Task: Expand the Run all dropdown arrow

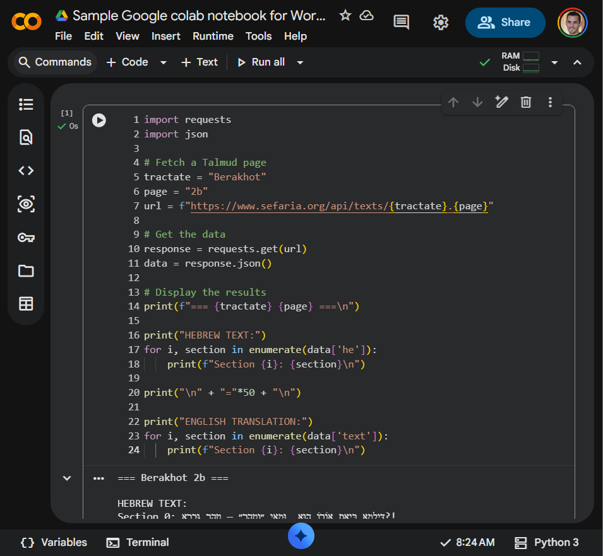Action: pyautogui.click(x=300, y=62)
